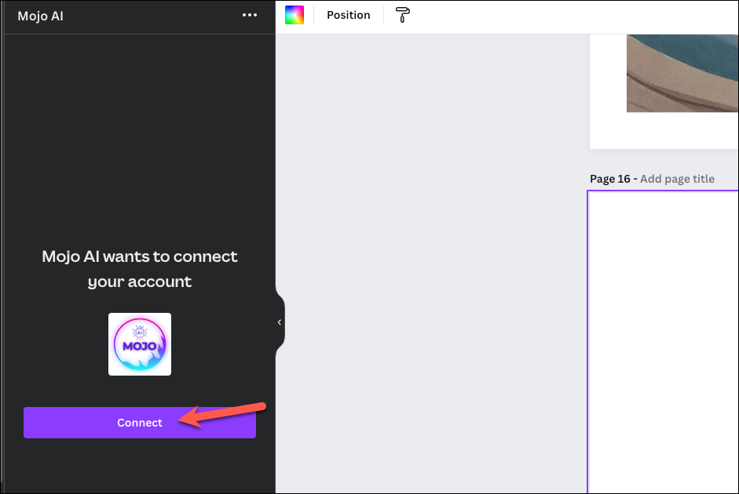The width and height of the screenshot is (739, 494).
Task: Select the blank Page 16 canvas
Action: [x=663, y=342]
